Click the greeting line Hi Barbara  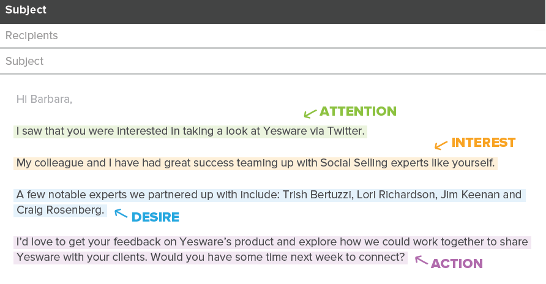pos(44,99)
